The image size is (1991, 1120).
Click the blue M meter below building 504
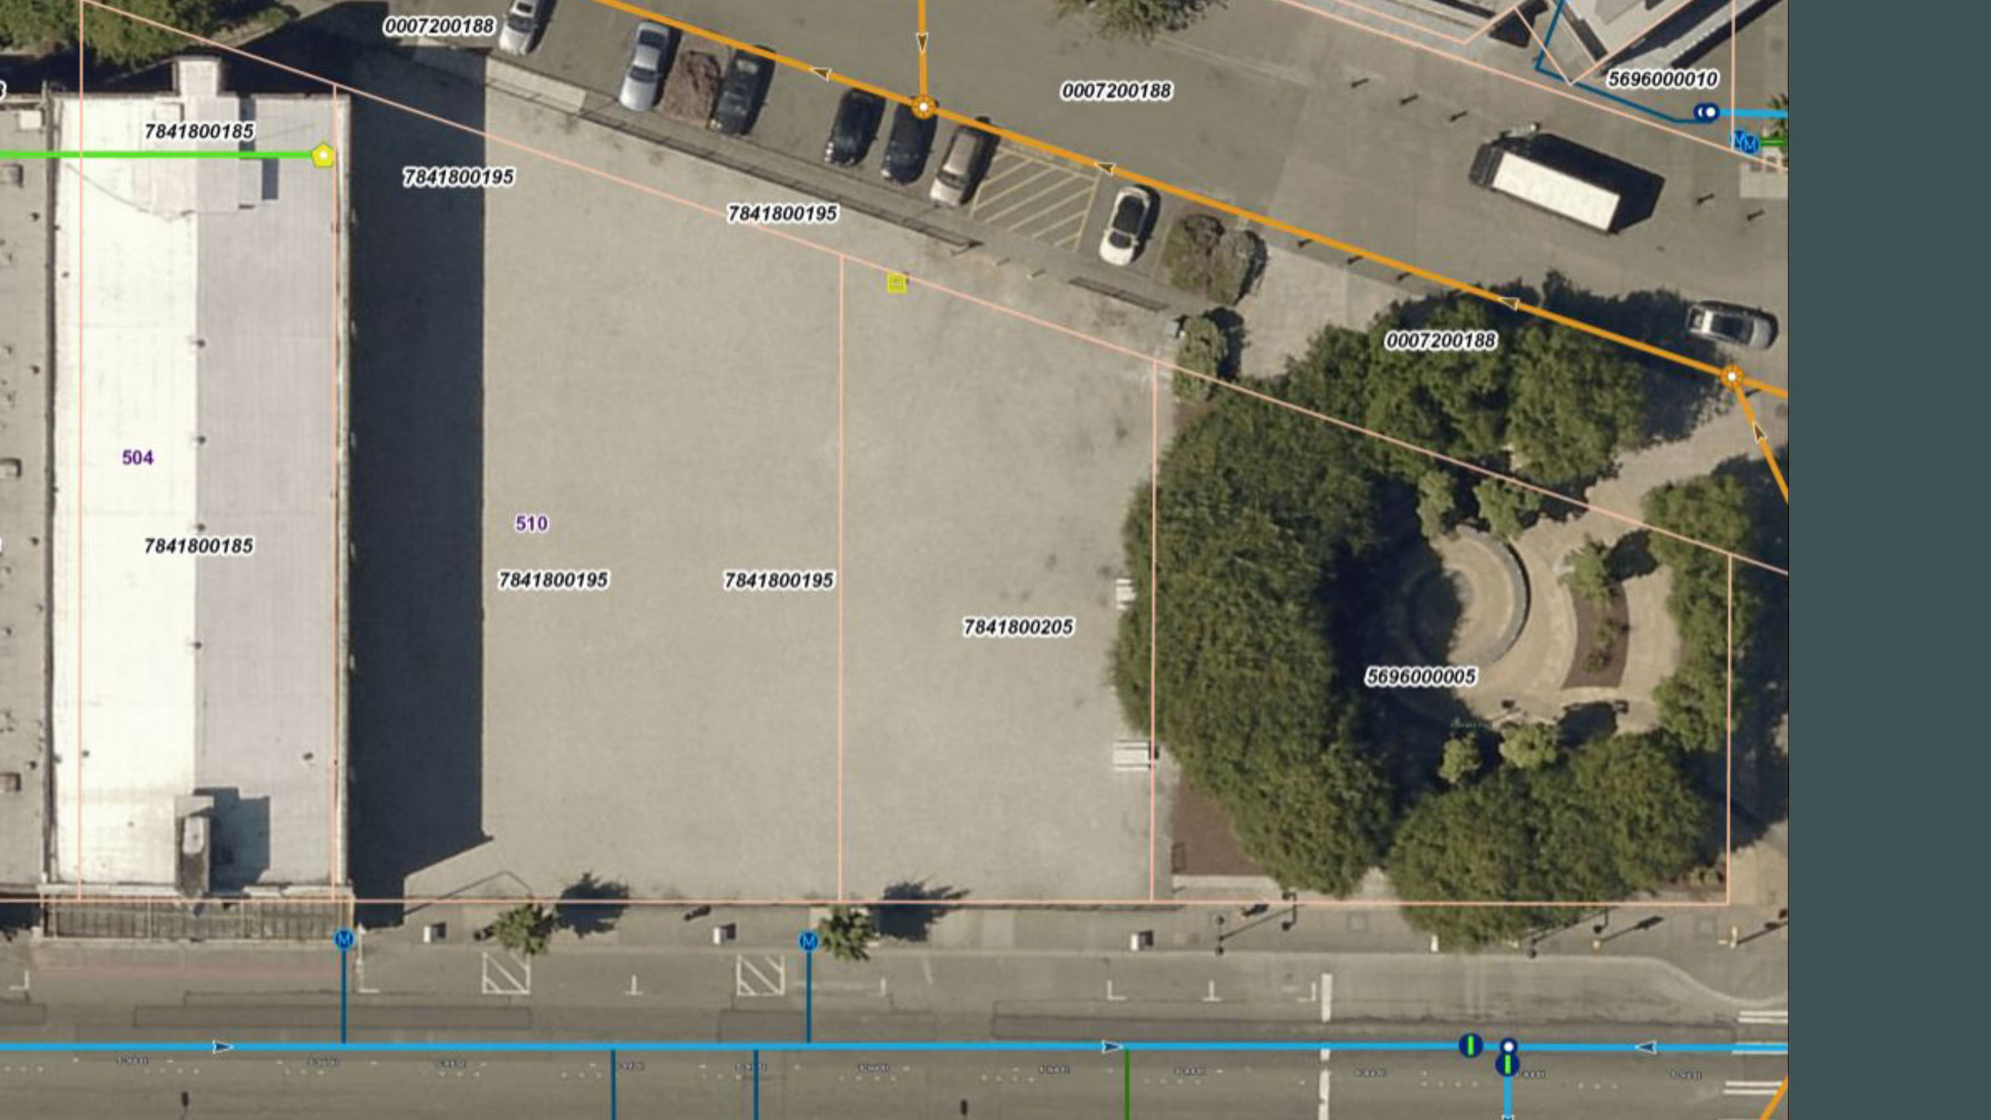click(344, 939)
